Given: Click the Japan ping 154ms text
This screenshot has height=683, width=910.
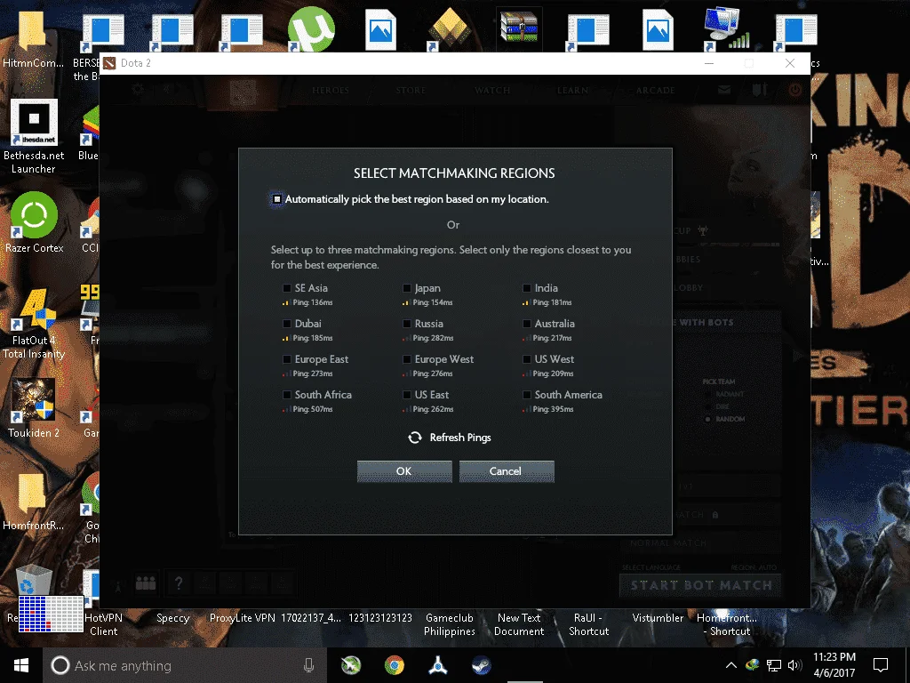Looking at the screenshot, I should coord(433,302).
